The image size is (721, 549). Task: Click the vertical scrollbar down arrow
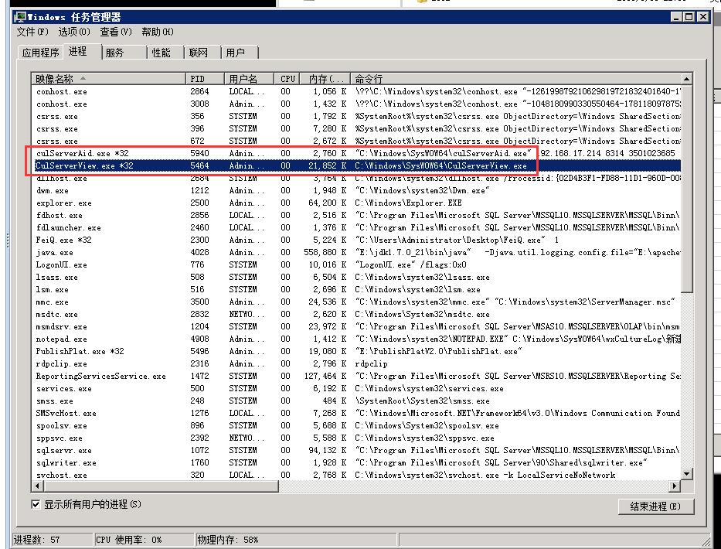[686, 474]
